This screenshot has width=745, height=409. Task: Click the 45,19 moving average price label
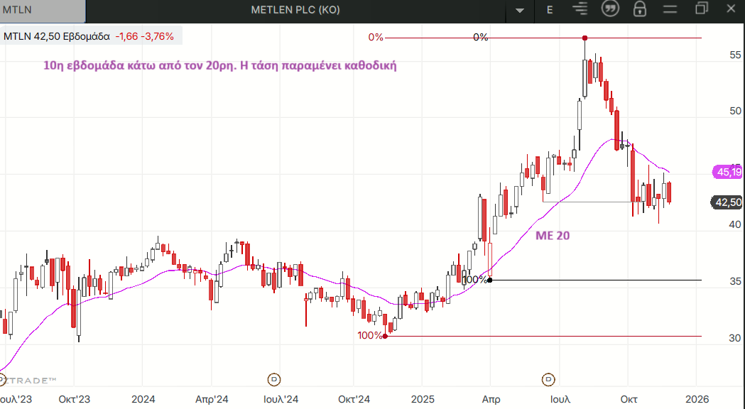click(728, 172)
